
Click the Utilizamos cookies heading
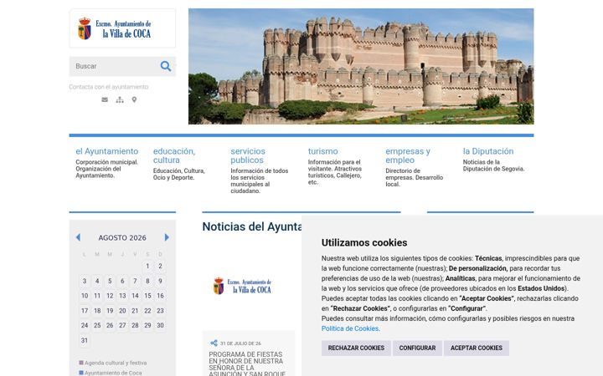point(364,242)
